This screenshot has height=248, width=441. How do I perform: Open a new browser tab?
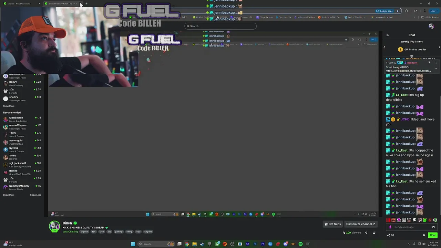pyautogui.click(x=86, y=3)
